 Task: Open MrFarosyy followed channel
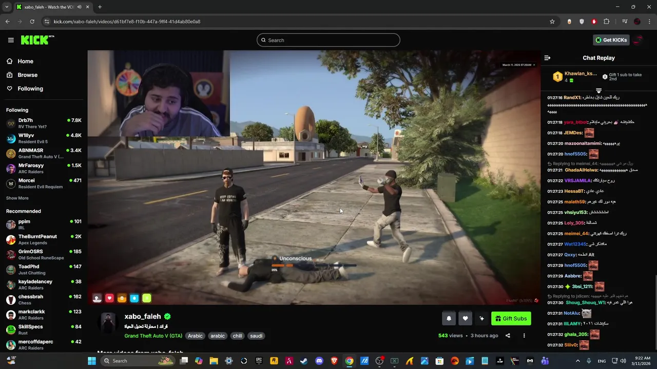(44, 169)
